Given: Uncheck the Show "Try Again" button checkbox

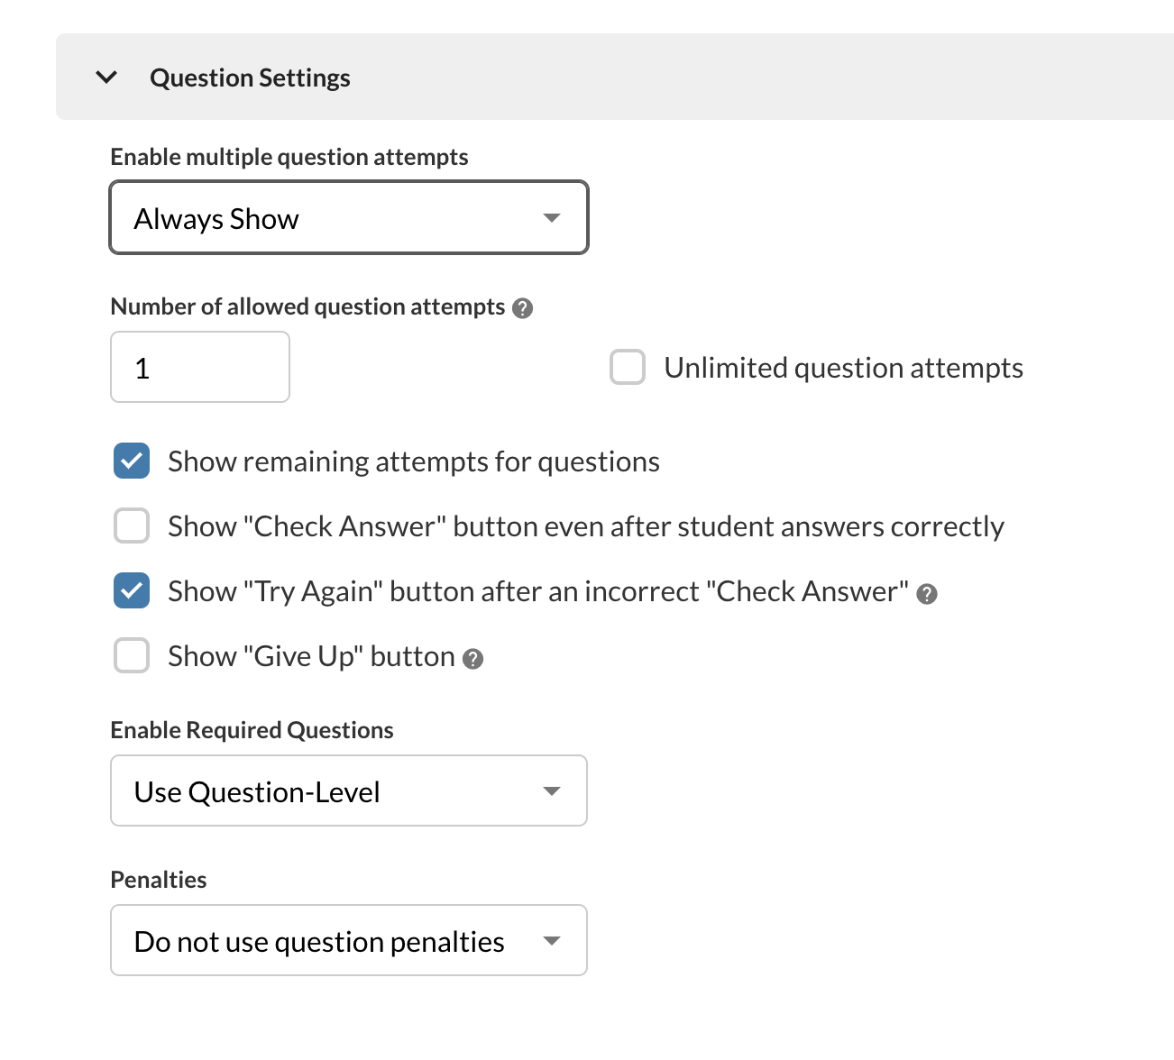Looking at the screenshot, I should (x=132, y=591).
